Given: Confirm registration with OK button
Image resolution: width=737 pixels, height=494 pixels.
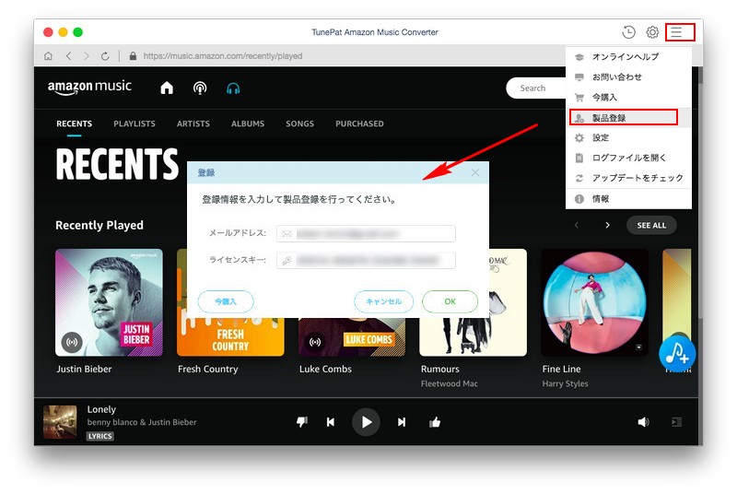Looking at the screenshot, I should pyautogui.click(x=450, y=301).
